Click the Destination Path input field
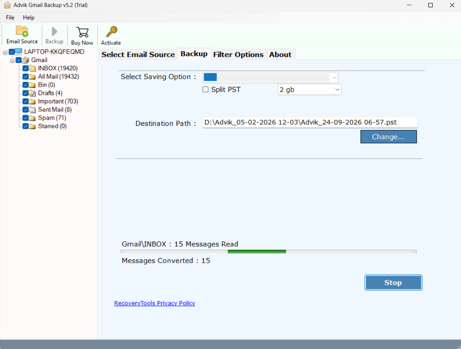Screen dimensions: 461x349 click(x=310, y=122)
